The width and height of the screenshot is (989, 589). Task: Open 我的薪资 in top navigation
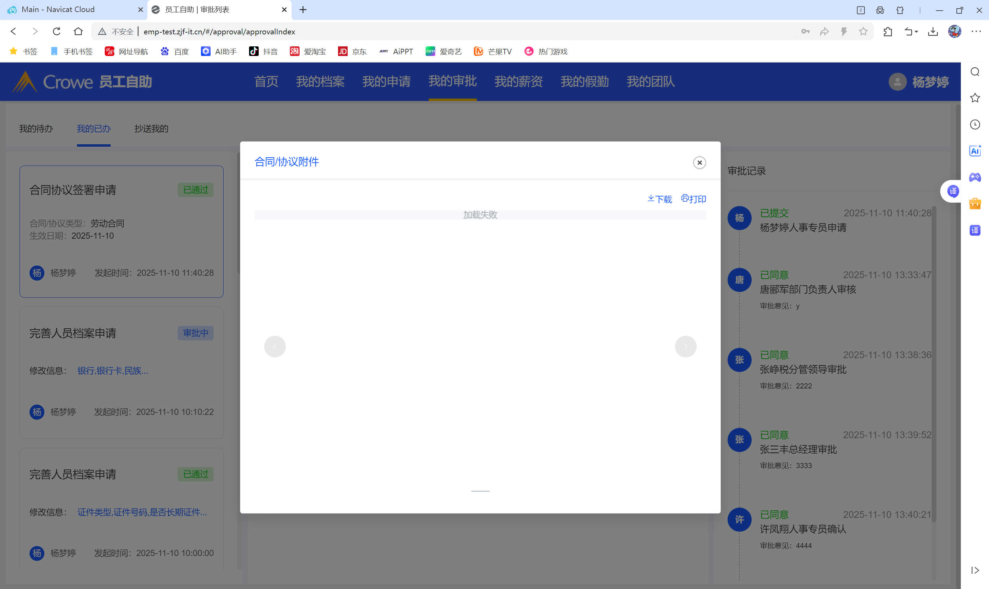(518, 81)
